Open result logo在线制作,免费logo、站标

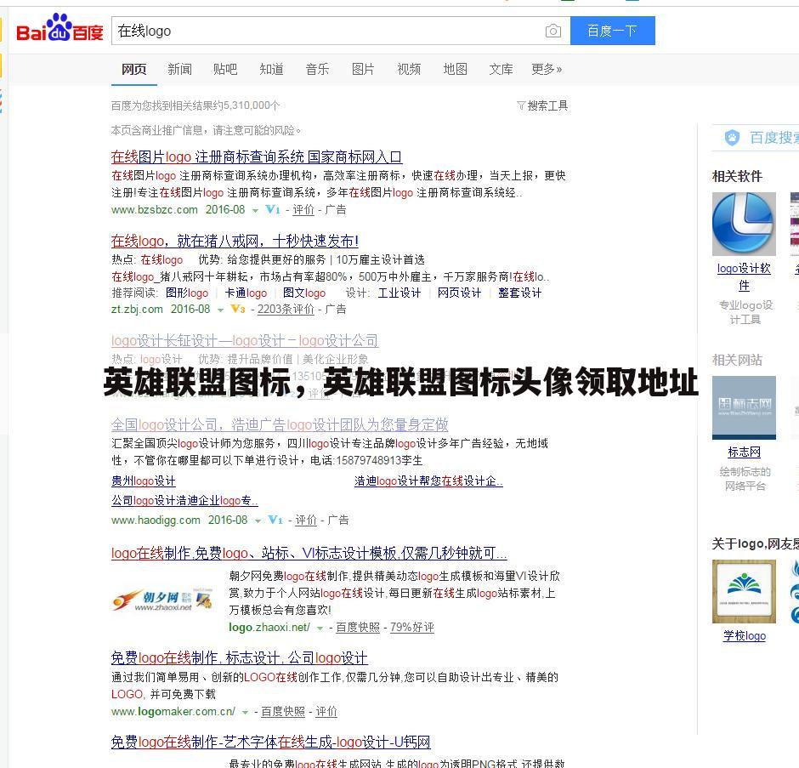click(309, 553)
